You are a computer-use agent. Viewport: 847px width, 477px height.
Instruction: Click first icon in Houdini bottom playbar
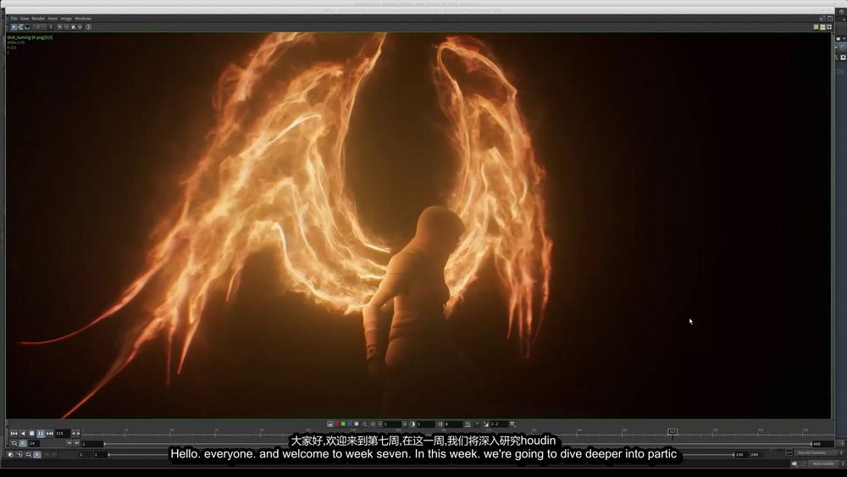pos(10,454)
